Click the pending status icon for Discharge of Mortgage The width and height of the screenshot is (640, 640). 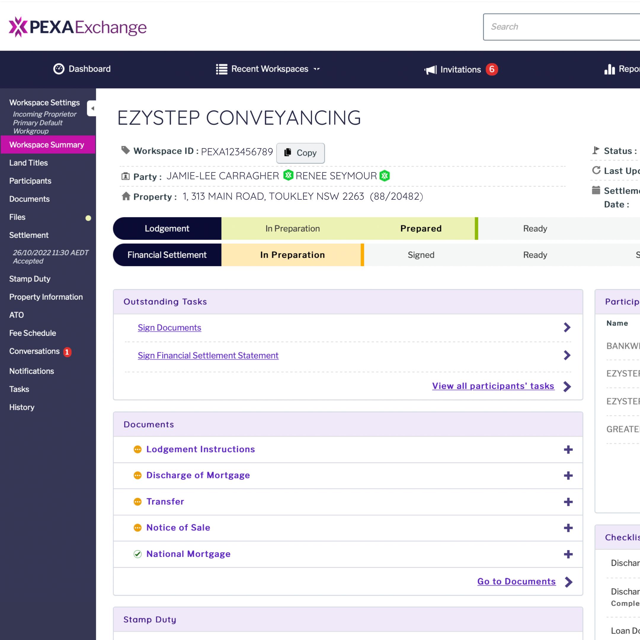[137, 476]
